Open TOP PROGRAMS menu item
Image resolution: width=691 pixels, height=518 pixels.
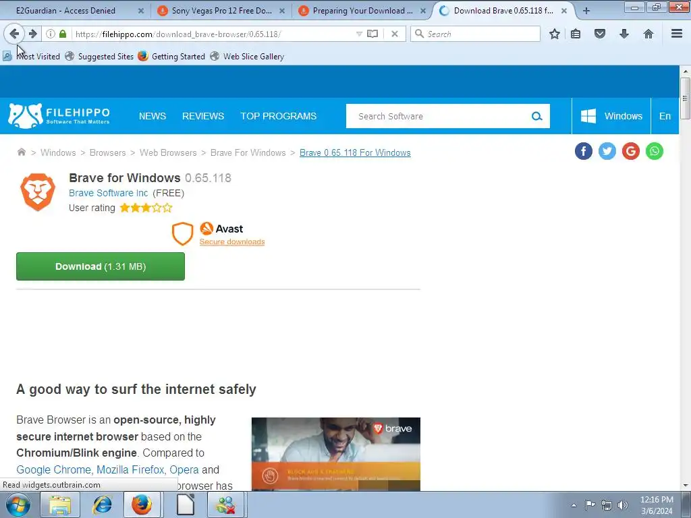pos(279,116)
